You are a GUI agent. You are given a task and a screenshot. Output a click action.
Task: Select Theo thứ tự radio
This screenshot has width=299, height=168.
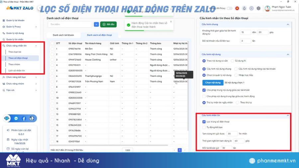(x=238, y=103)
